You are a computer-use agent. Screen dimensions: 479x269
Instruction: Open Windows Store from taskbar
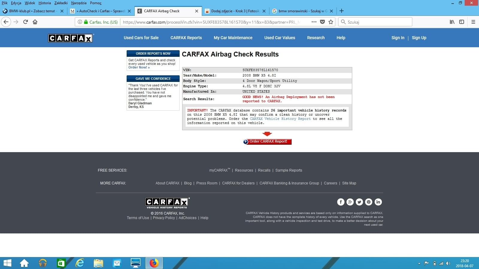point(61,263)
